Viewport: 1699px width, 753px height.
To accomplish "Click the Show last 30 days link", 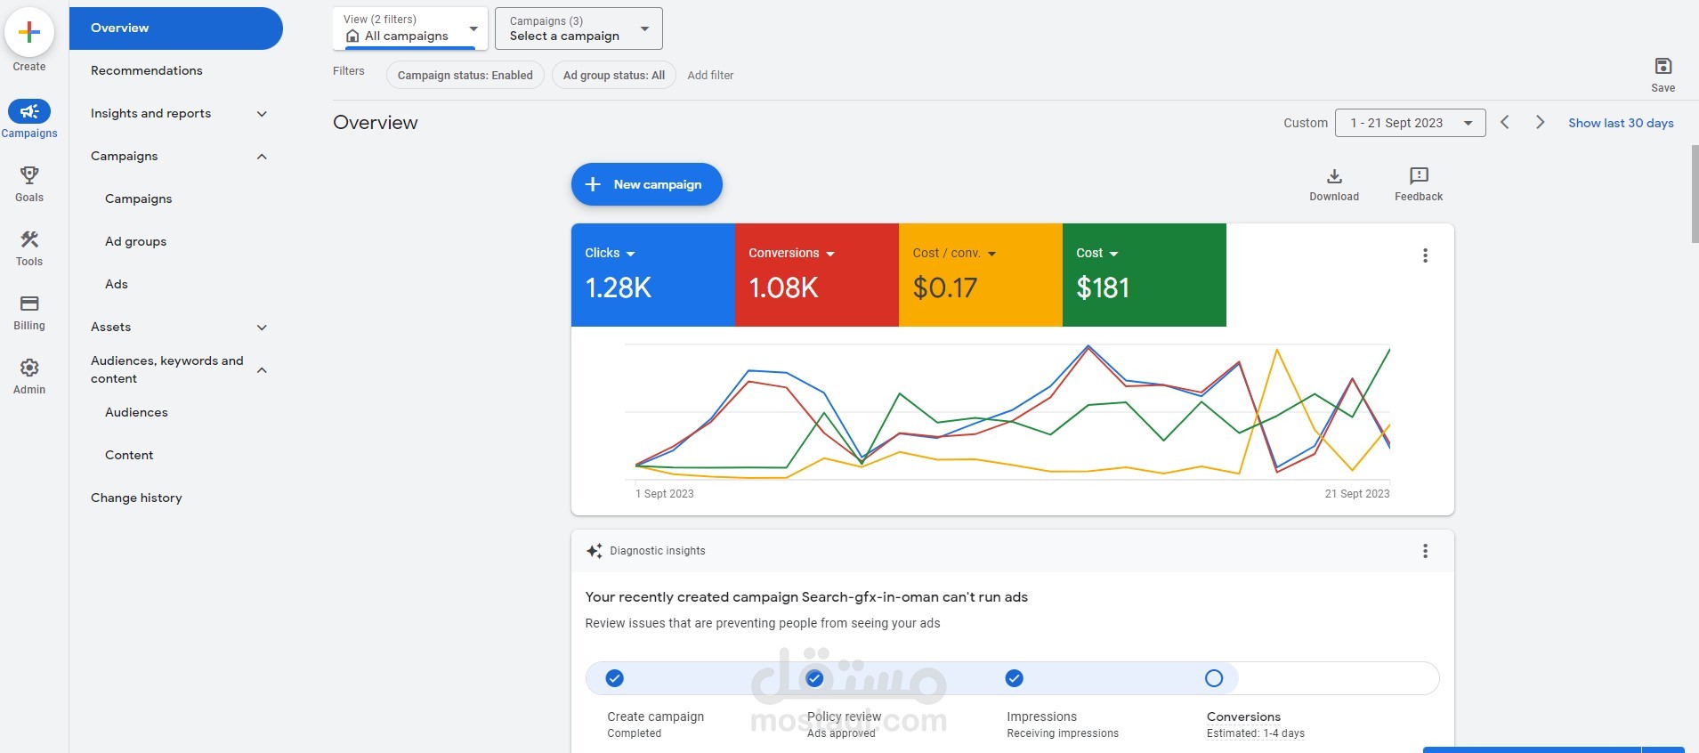I will coord(1620,123).
